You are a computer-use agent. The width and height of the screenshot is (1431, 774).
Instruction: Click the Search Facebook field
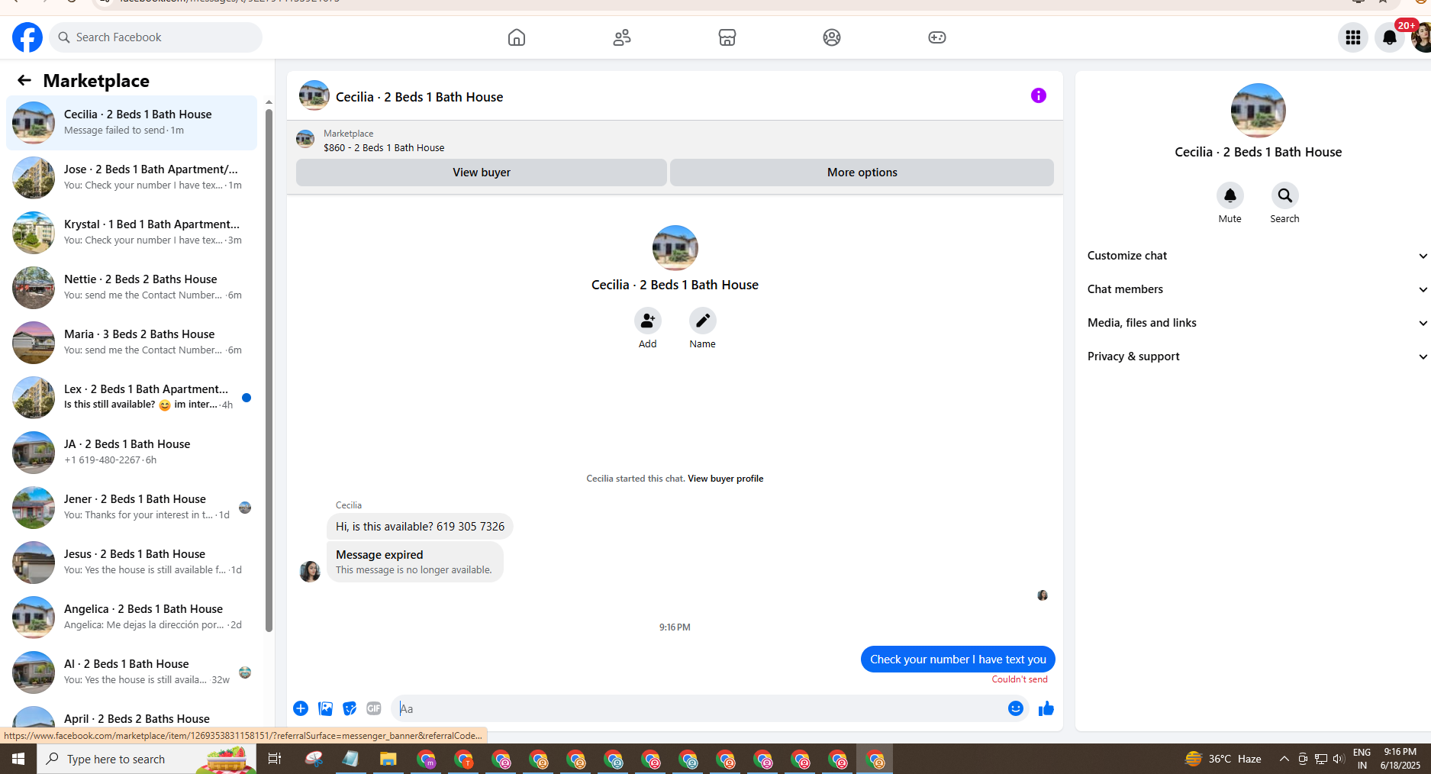pyautogui.click(x=156, y=37)
